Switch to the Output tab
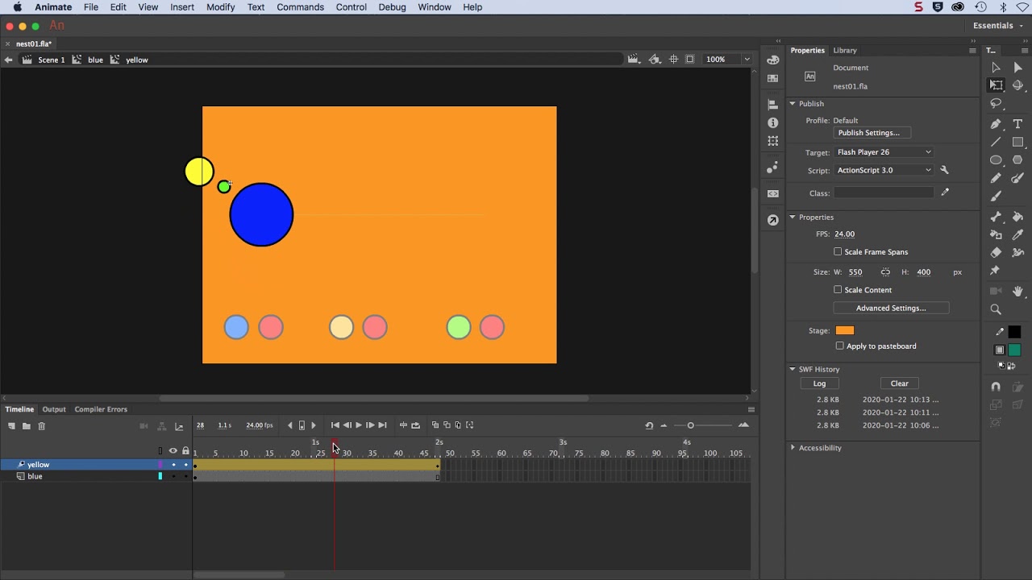Viewport: 1032px width, 580px height. click(54, 409)
